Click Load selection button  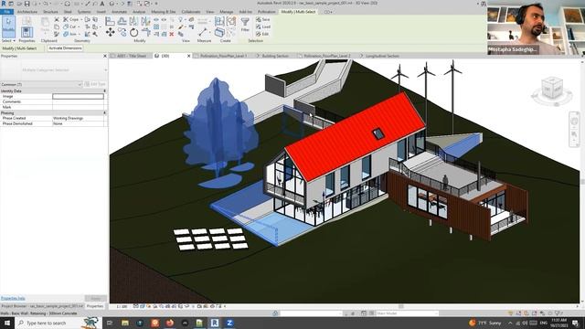[262, 27]
